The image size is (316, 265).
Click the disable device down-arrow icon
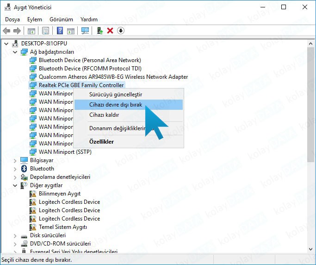[x=120, y=31]
